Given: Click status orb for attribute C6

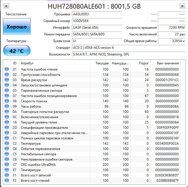Looking at the screenshot, I should (x=7, y=159).
